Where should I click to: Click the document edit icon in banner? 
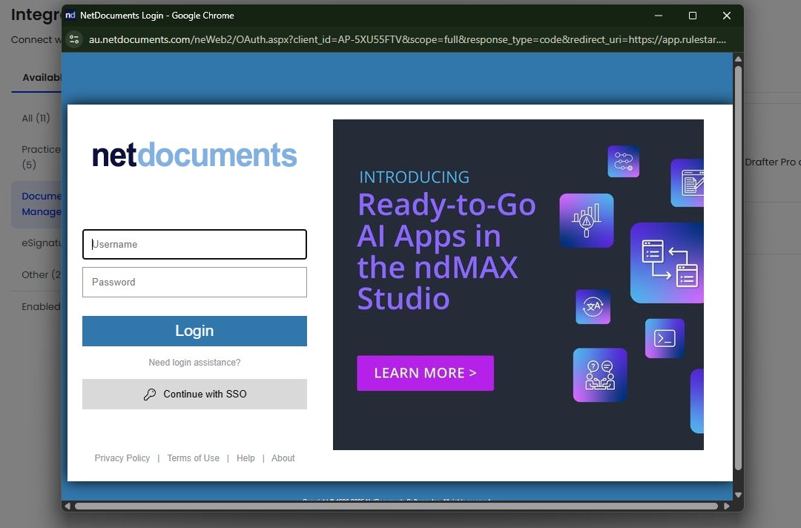pos(688,183)
